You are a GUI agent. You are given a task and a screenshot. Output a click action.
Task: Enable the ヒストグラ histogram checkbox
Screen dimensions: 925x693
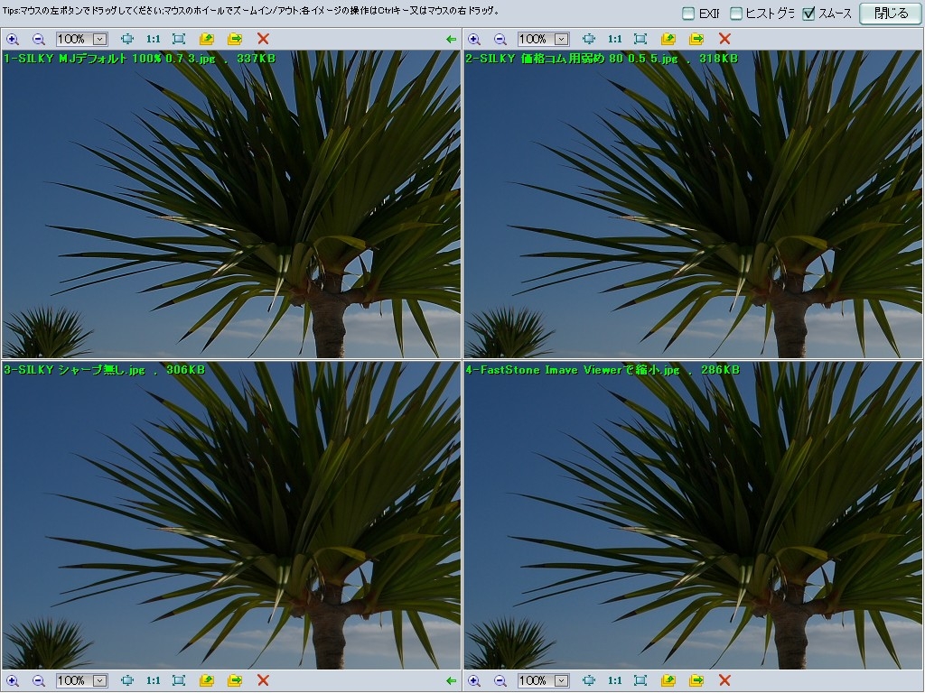[x=735, y=13]
